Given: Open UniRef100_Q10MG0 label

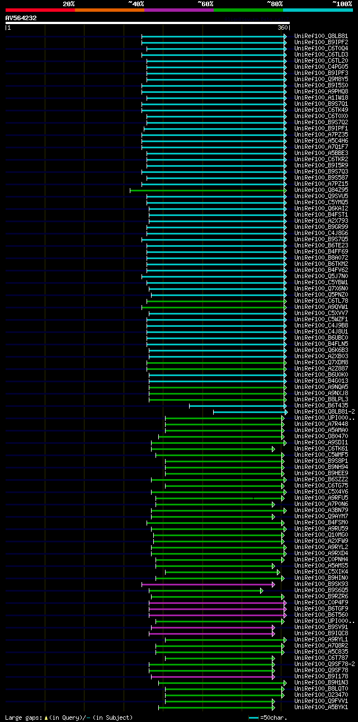Looking at the screenshot, I should point(321,535).
